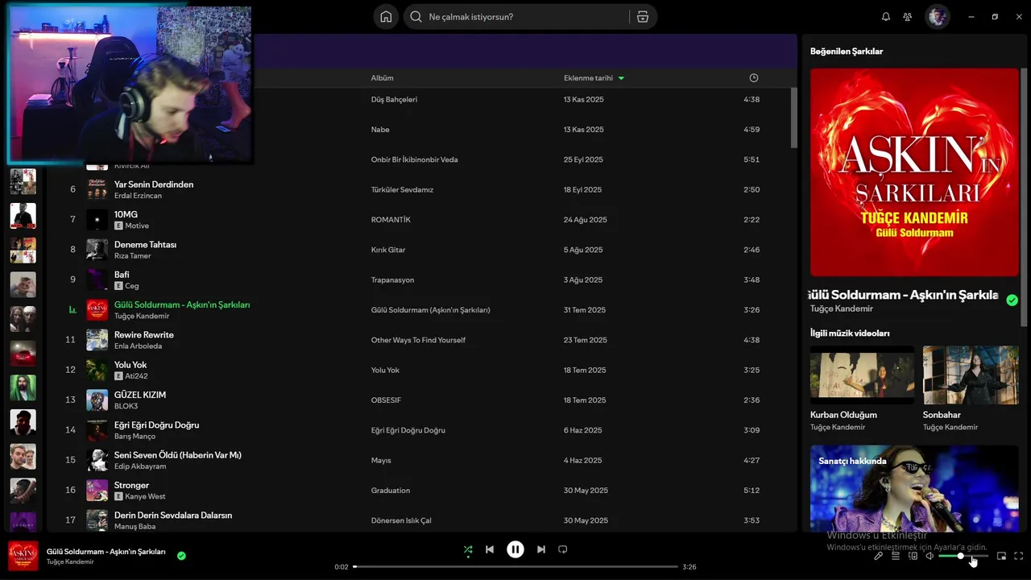This screenshot has width=1031, height=580.
Task: Click GÜZEL KIZIM album art thumbnail
Action: click(97, 400)
